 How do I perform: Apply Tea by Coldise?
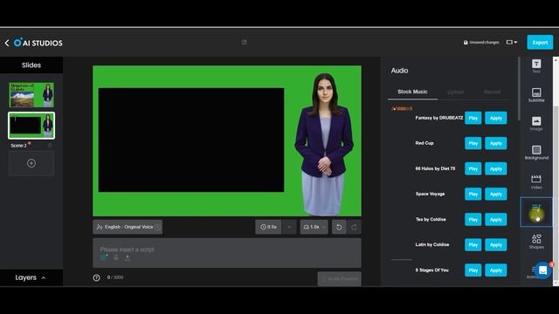[x=496, y=219]
